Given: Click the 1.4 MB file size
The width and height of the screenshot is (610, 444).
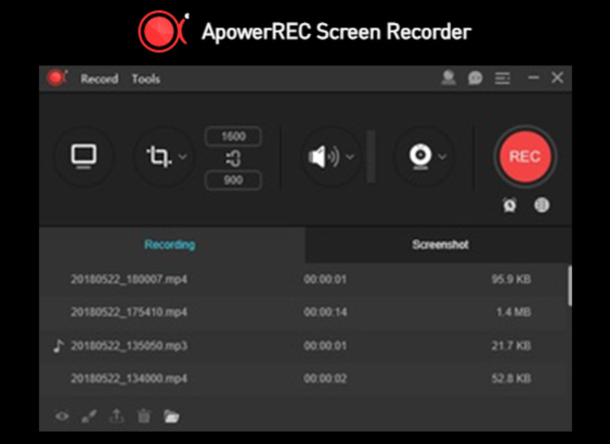Looking at the screenshot, I should [x=514, y=312].
